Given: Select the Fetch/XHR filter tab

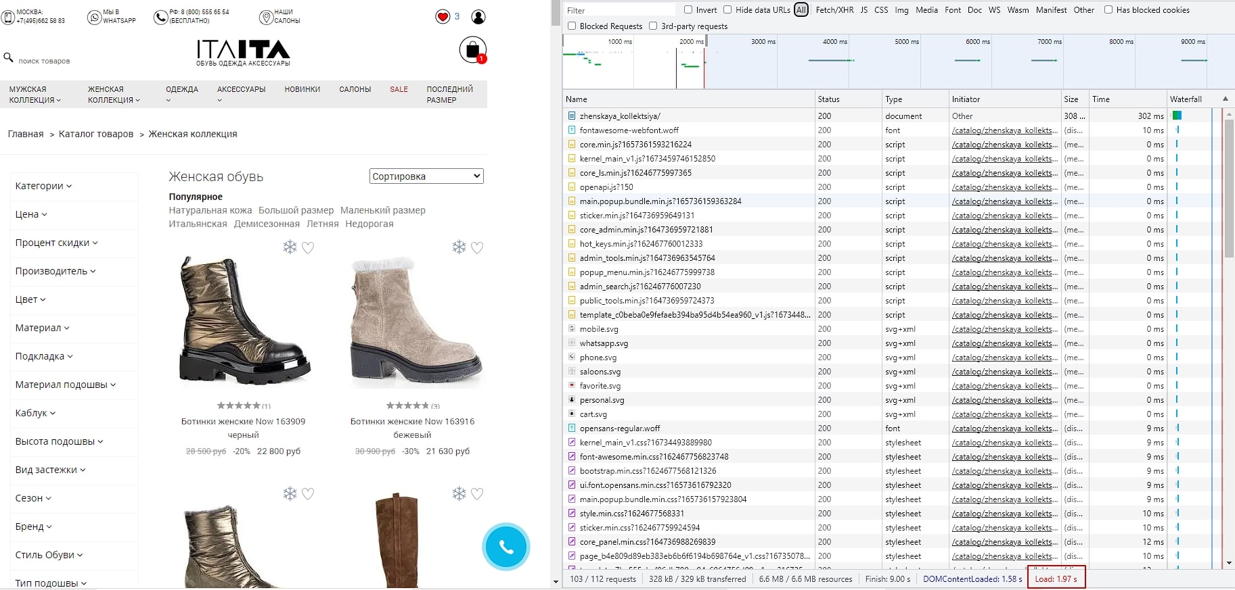Looking at the screenshot, I should (x=834, y=10).
